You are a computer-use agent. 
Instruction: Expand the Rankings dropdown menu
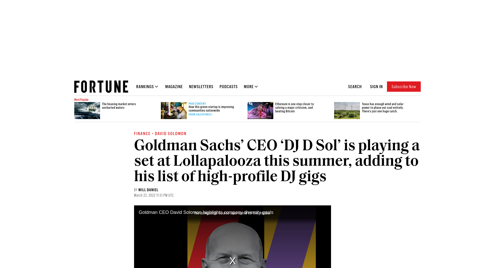click(147, 87)
